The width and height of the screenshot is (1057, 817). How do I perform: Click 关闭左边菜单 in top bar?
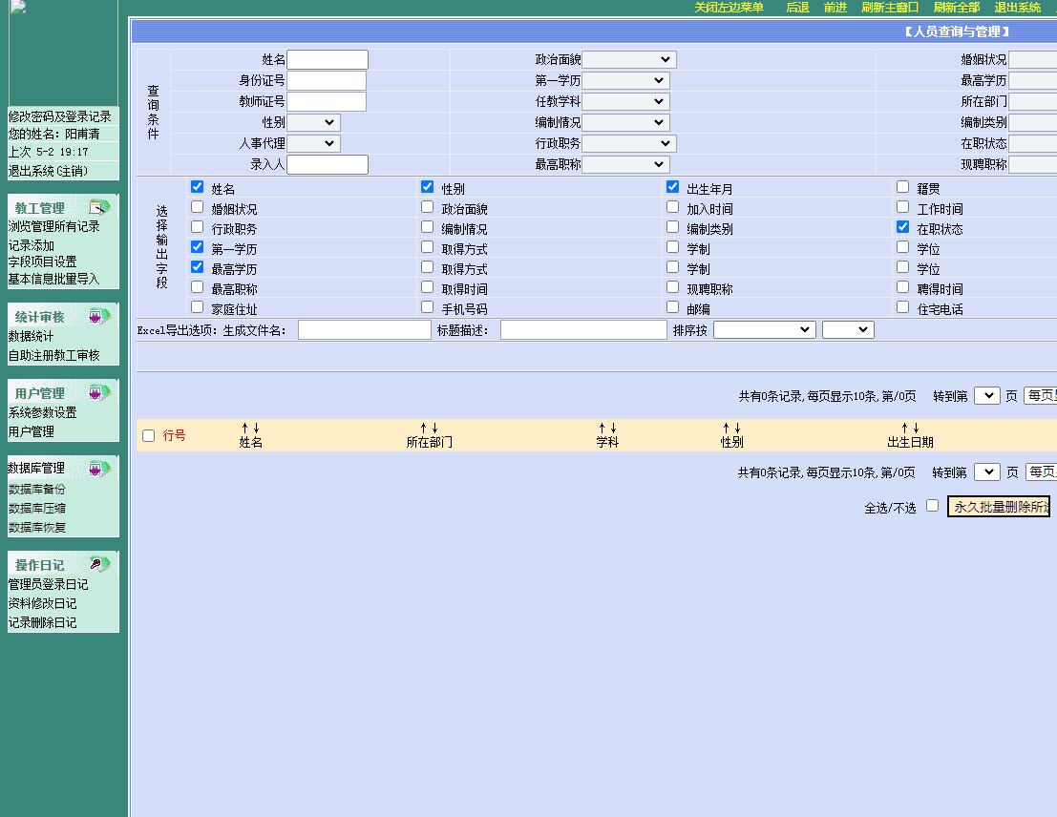coord(729,8)
